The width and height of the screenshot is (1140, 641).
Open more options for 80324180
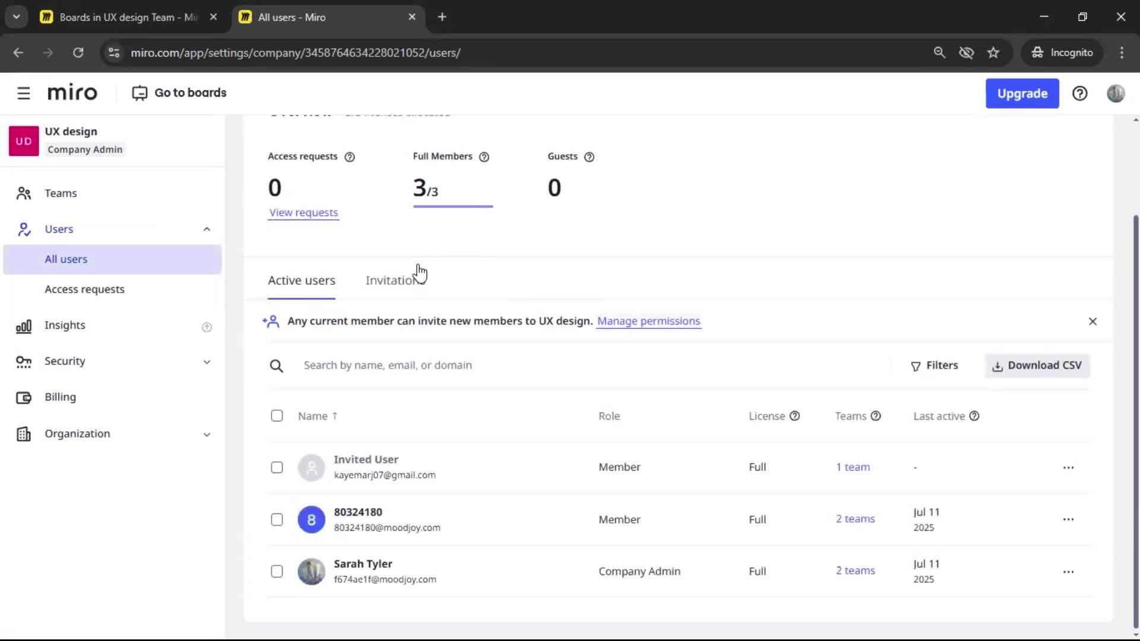(x=1068, y=519)
